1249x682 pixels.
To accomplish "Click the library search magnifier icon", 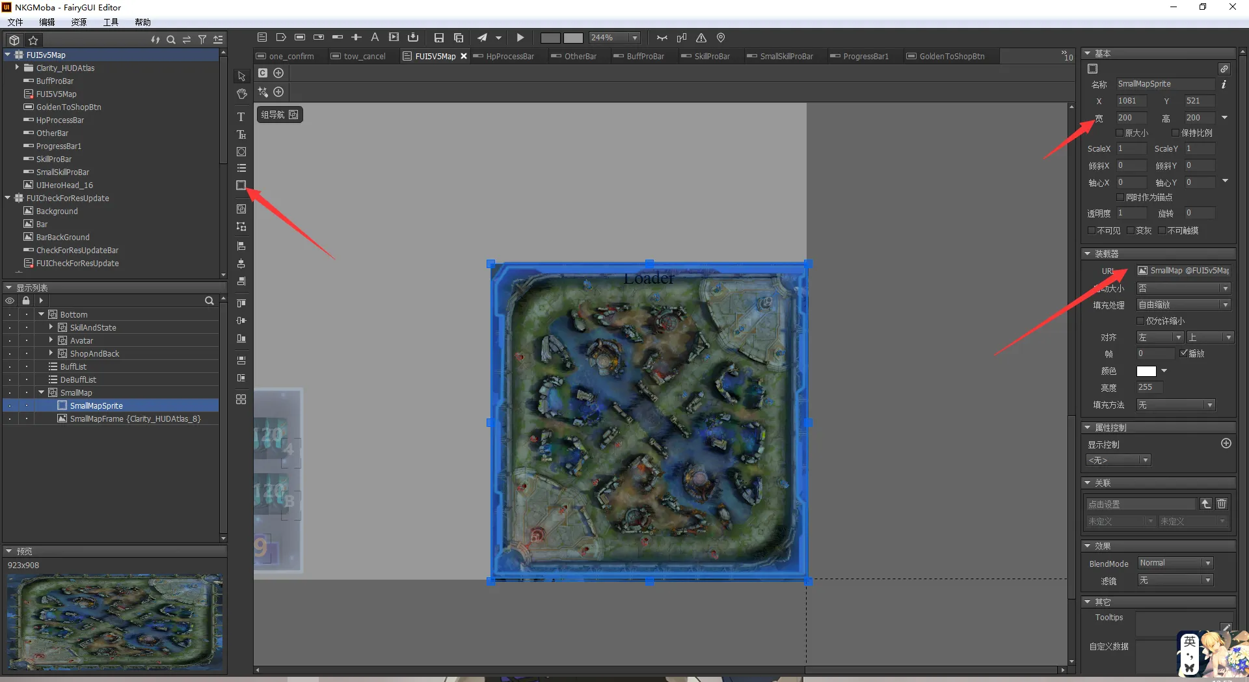I will (x=171, y=40).
